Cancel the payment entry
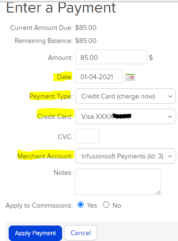178x241 pixels. [x=80, y=233]
